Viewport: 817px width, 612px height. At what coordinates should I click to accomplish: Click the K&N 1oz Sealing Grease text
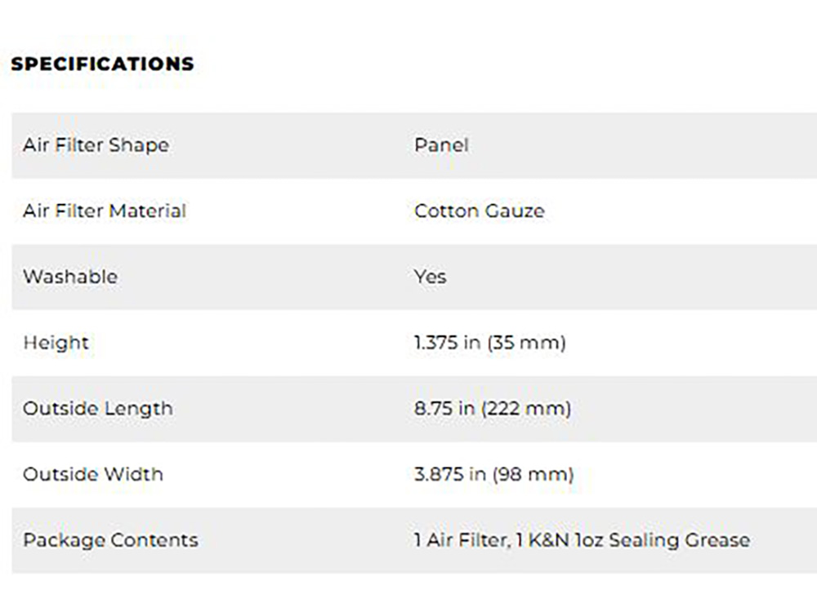[x=640, y=540]
